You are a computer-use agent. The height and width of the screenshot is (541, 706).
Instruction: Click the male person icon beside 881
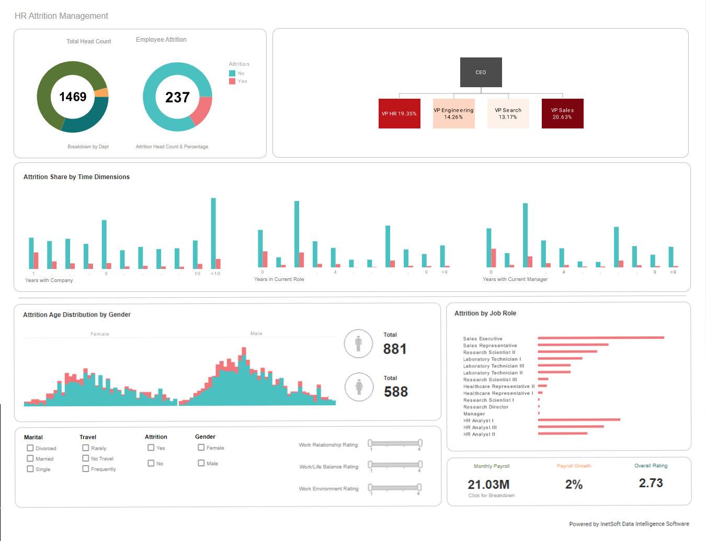point(358,344)
